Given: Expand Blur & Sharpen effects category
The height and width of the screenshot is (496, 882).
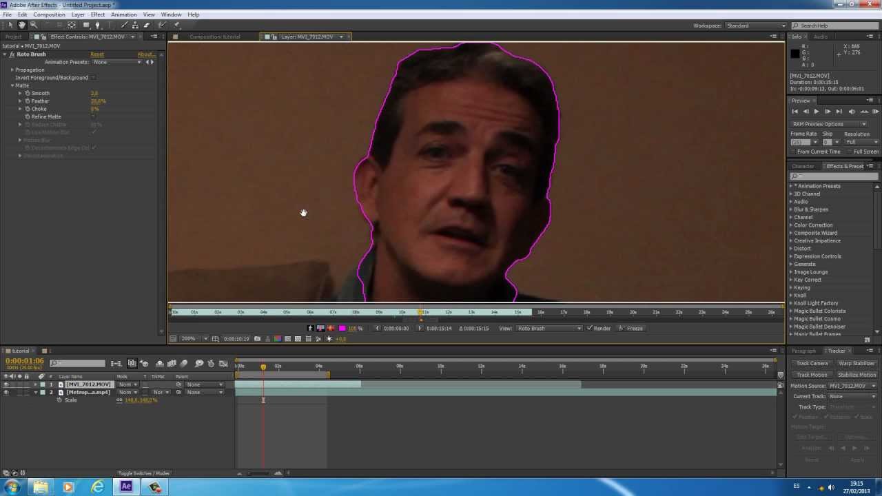Looking at the screenshot, I should (791, 209).
